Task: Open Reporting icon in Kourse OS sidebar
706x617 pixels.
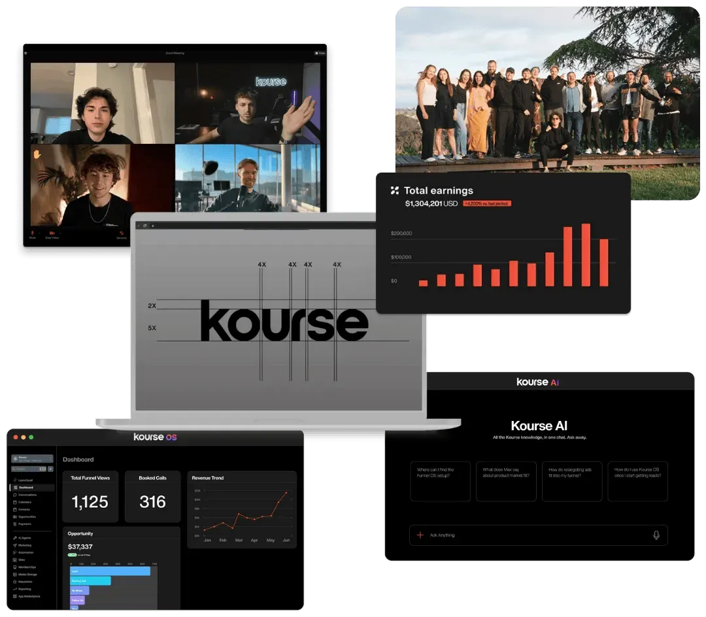Action: tap(15, 589)
